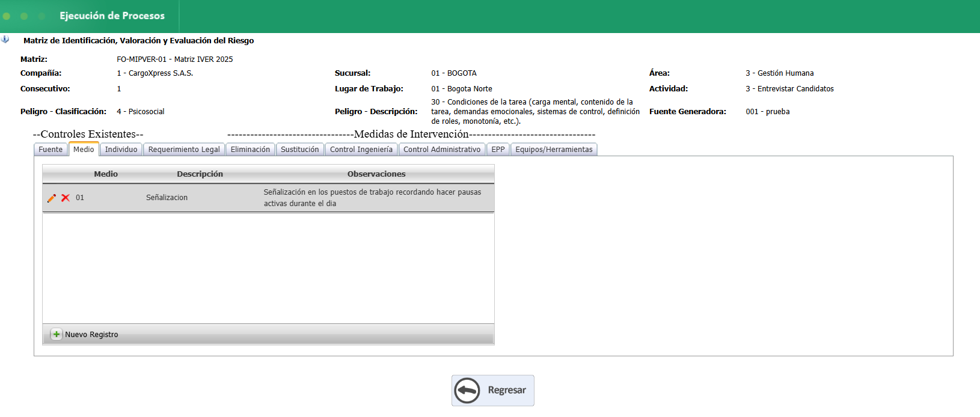The width and height of the screenshot is (980, 417).
Task: Click the 3 - Gestión Humana value
Action: pos(779,73)
